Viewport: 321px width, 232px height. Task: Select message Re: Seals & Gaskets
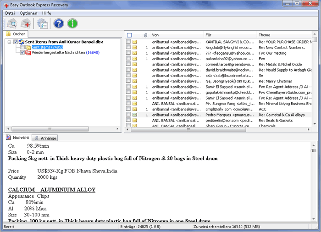tap(276, 121)
